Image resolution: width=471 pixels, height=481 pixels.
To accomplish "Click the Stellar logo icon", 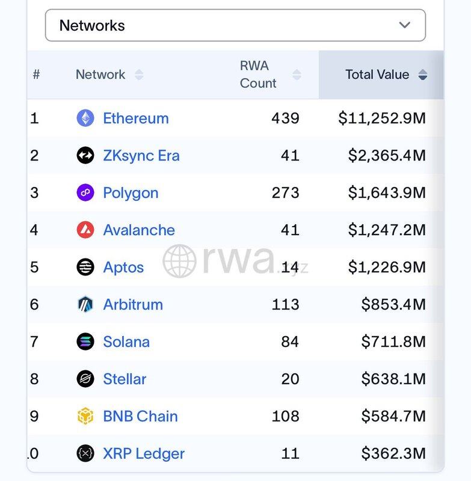I will point(85,379).
